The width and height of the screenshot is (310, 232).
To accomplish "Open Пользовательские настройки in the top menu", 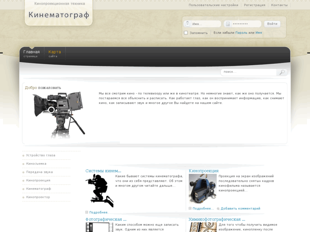I will click(x=213, y=5).
